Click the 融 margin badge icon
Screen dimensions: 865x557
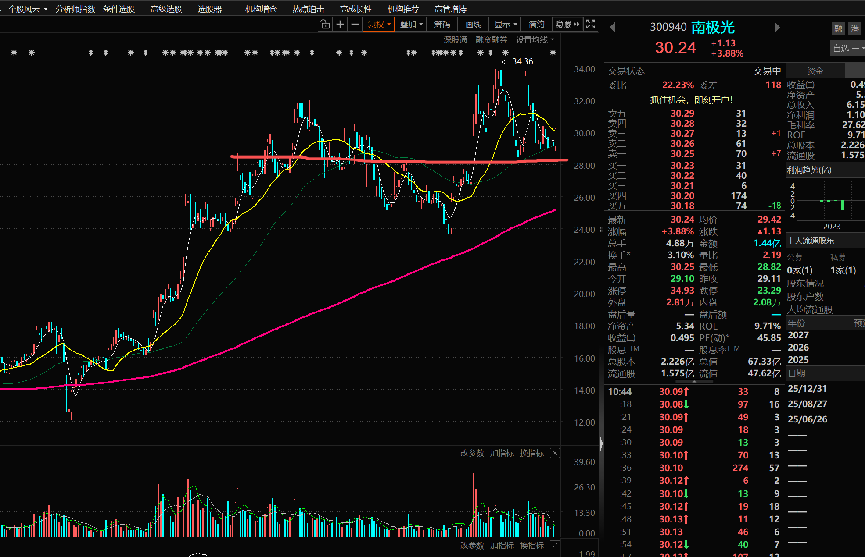[x=838, y=29]
